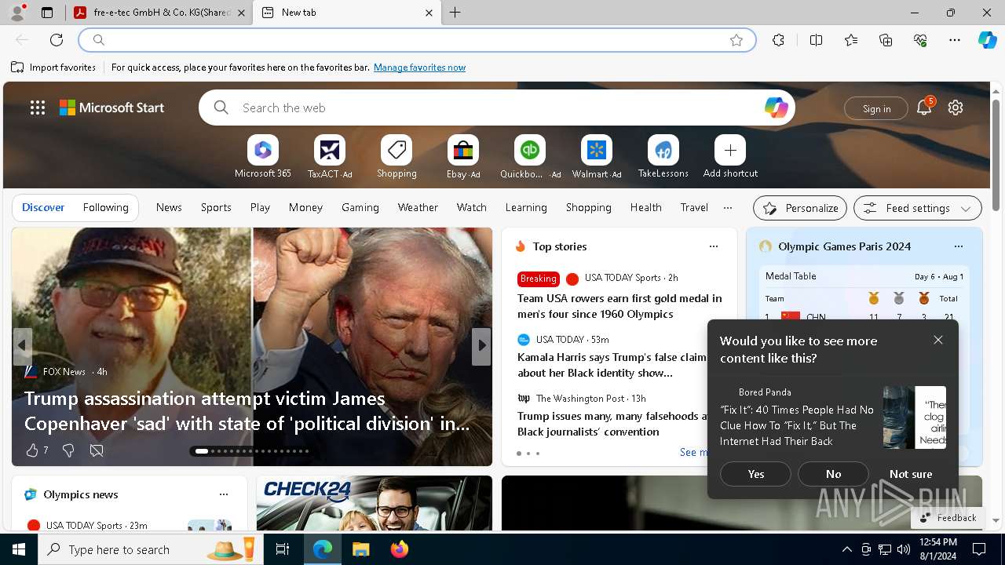Viewport: 1005px width, 565px height.
Task: Expand the Feed settings dropdown
Action: (918, 208)
